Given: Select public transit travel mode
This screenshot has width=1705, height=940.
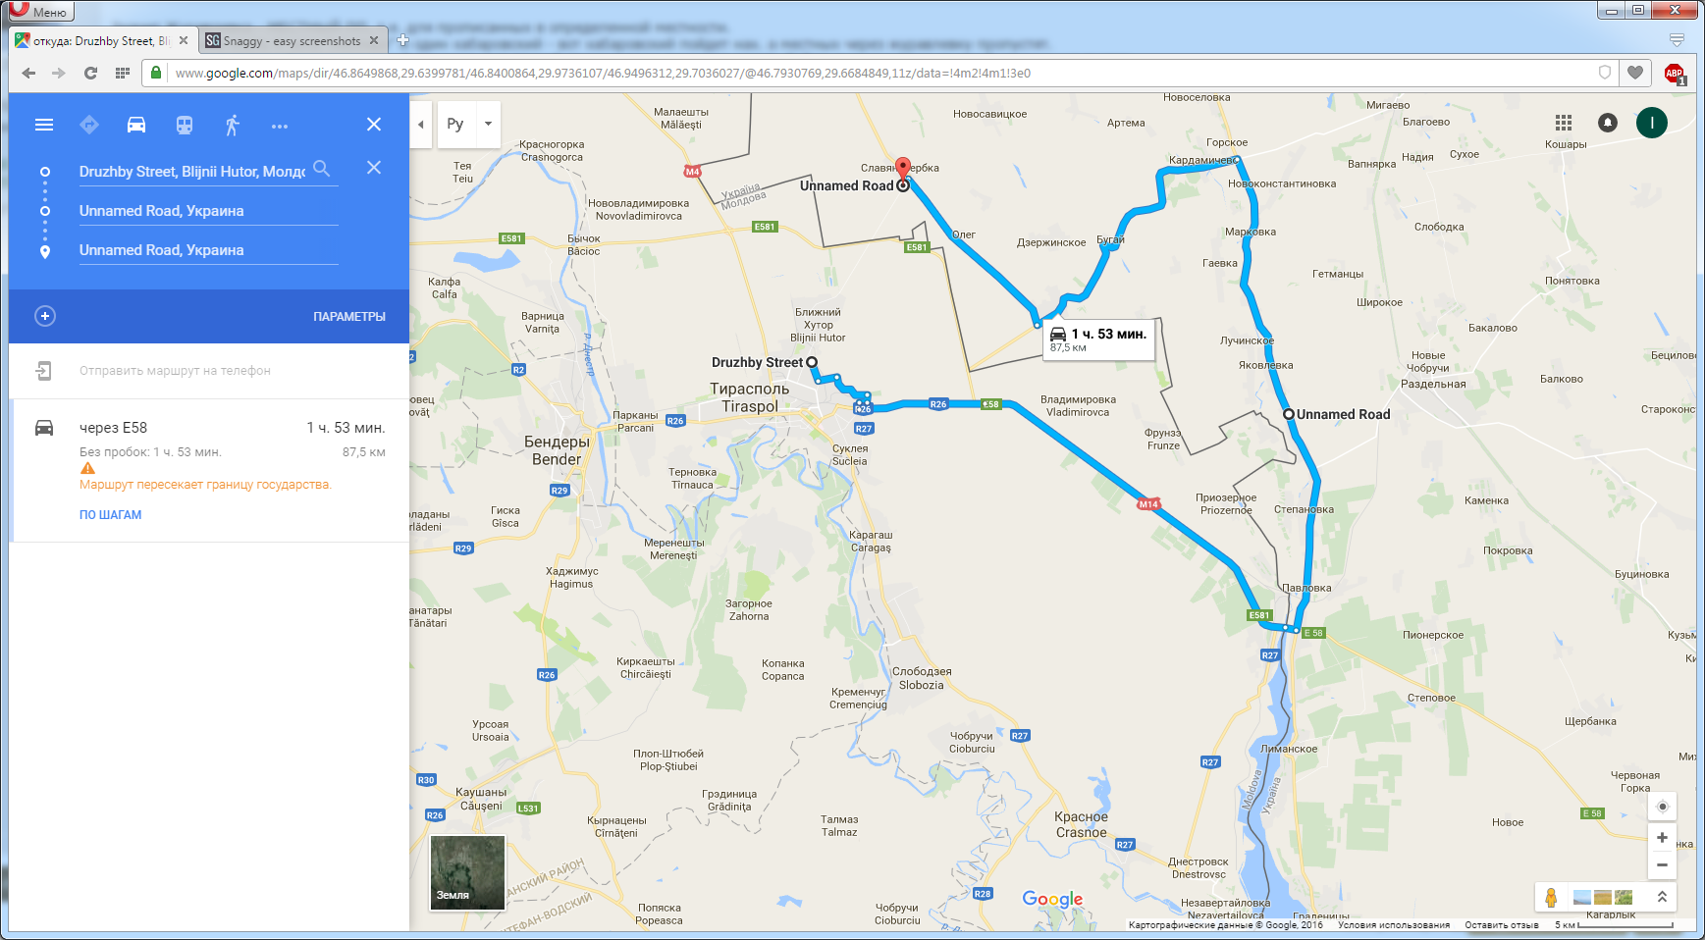Looking at the screenshot, I should click(185, 125).
